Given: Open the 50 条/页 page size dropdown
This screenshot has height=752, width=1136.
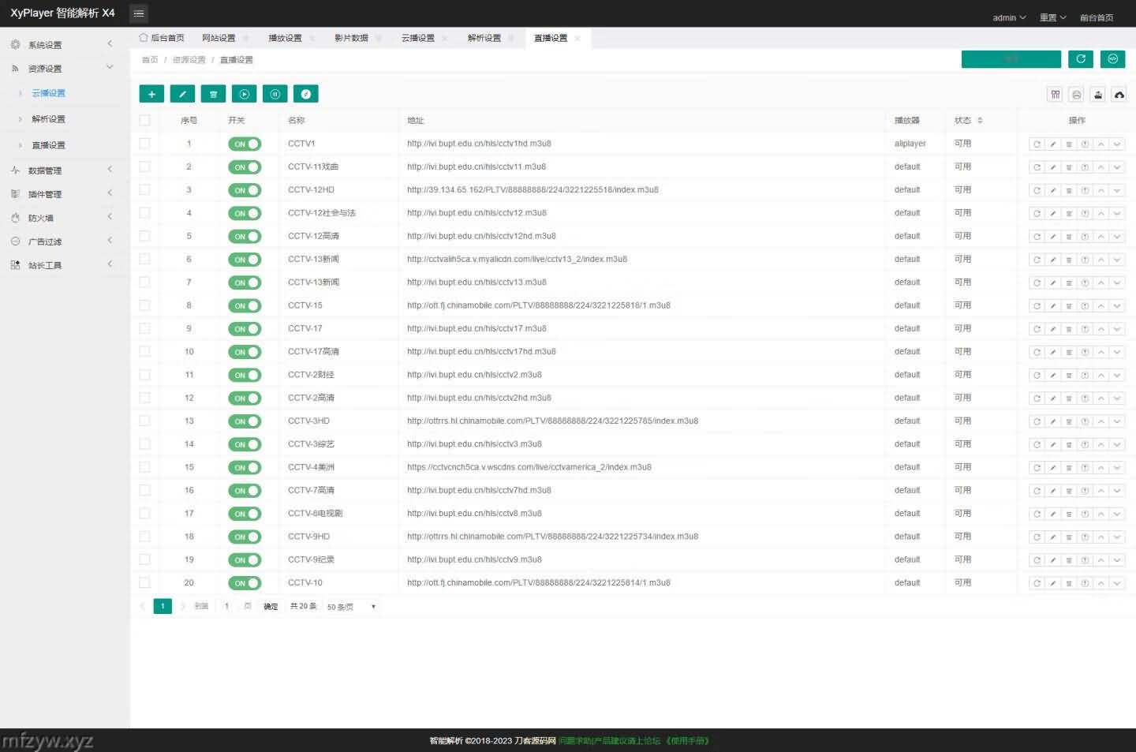Looking at the screenshot, I should pyautogui.click(x=351, y=607).
